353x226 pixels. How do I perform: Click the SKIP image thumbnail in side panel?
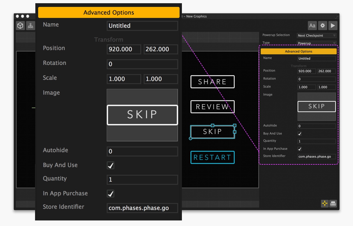coord(317,107)
